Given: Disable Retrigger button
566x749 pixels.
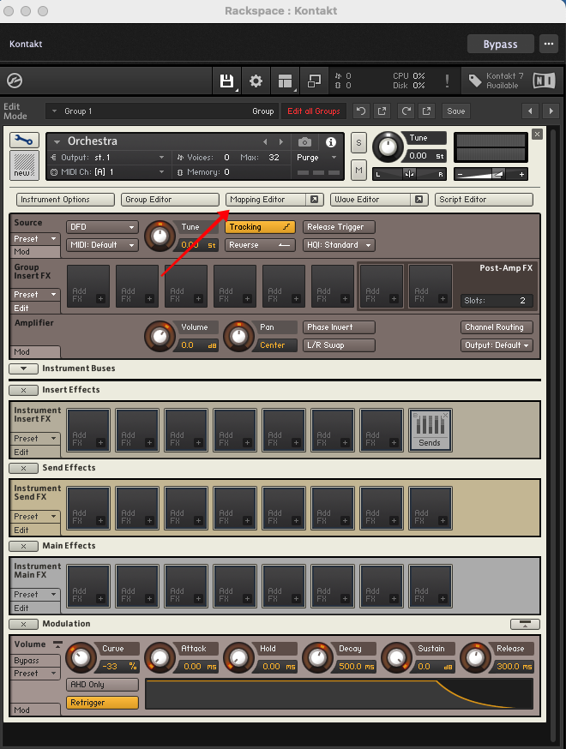Looking at the screenshot, I should pyautogui.click(x=102, y=703).
